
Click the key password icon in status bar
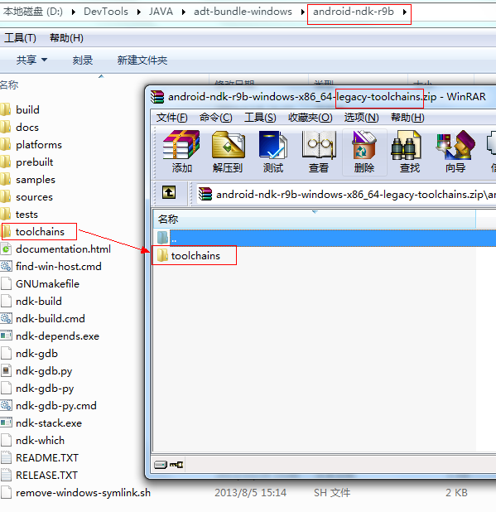[176, 464]
